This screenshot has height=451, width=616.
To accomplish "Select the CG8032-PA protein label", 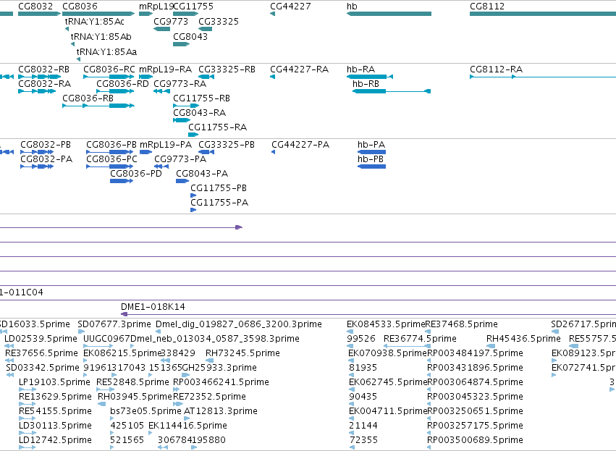I will [46, 159].
